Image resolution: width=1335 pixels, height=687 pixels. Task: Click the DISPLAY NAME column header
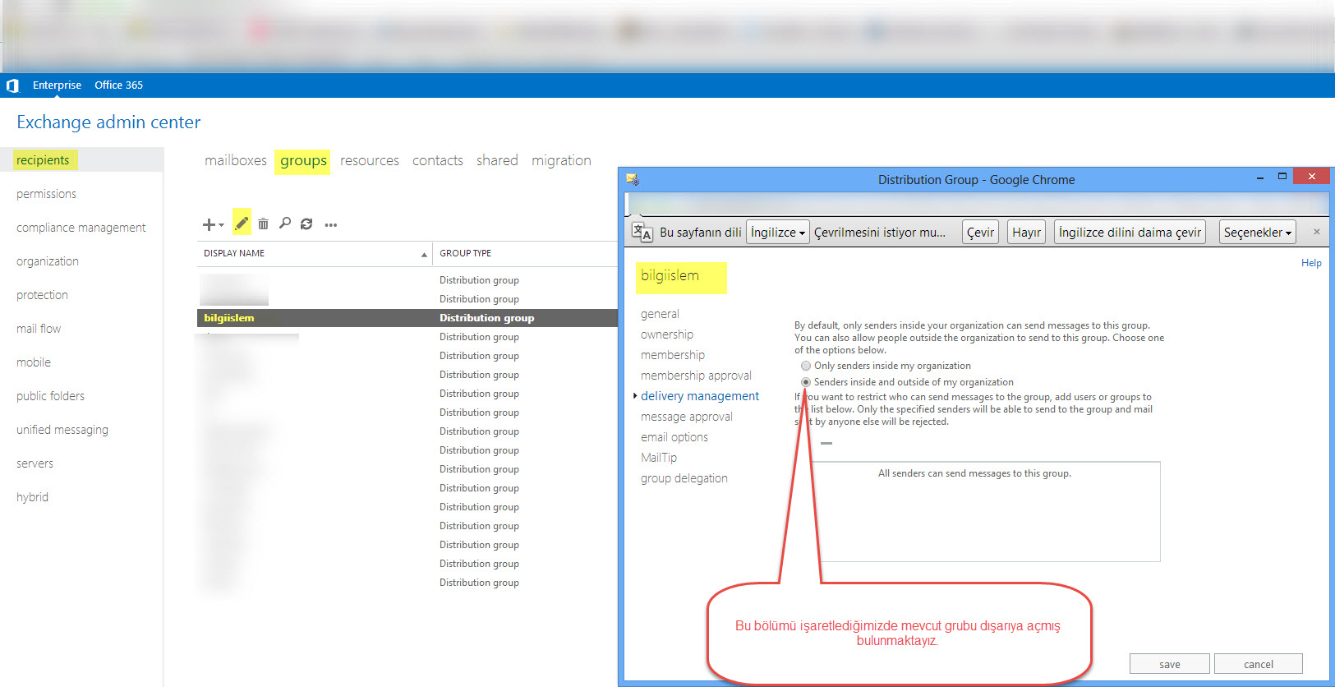point(234,253)
